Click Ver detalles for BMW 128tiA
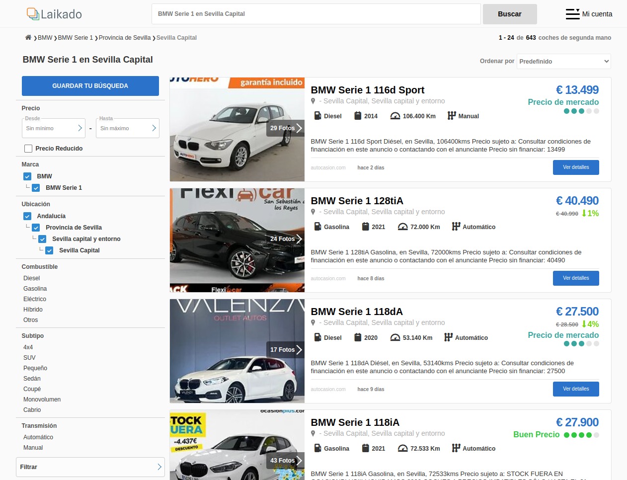 575,278
